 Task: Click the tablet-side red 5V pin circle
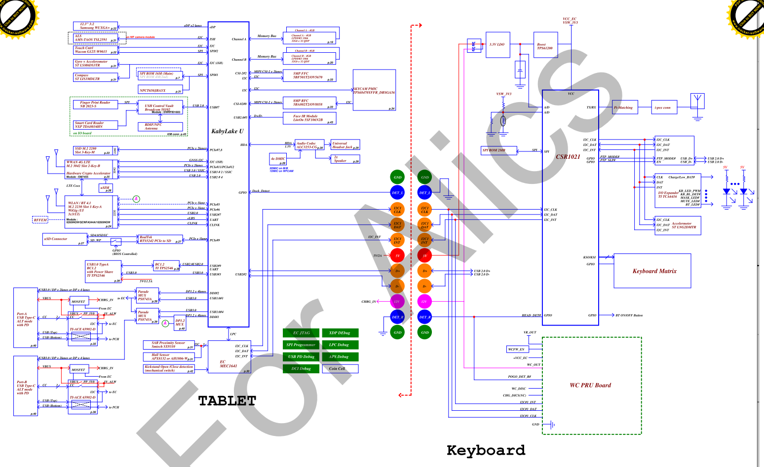pyautogui.click(x=397, y=255)
